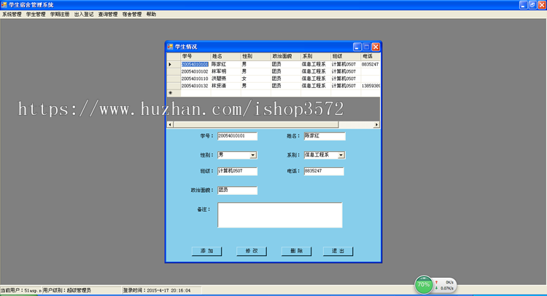
Task: Click the grid's scroll right arrow
Action: click(x=376, y=124)
